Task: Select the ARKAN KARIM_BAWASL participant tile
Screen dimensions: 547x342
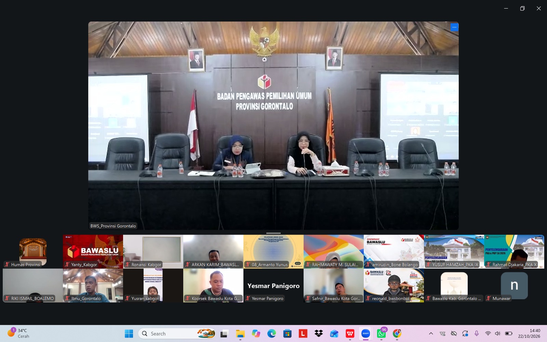Action: coord(213,251)
